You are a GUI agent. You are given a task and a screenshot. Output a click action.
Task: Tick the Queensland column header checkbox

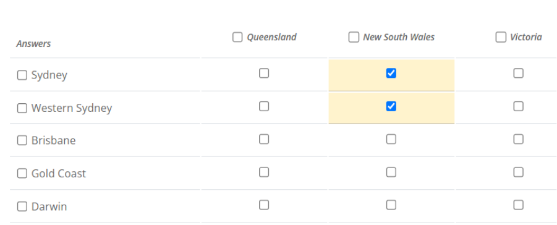[x=237, y=37]
